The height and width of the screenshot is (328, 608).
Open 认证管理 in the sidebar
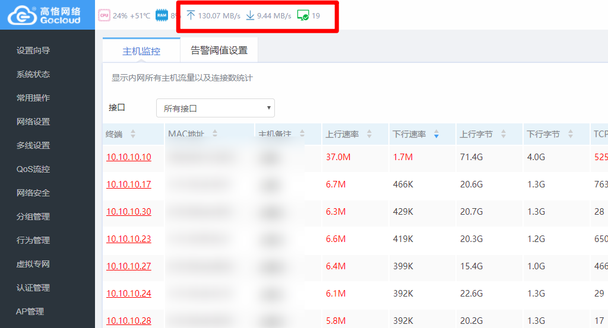coord(33,288)
